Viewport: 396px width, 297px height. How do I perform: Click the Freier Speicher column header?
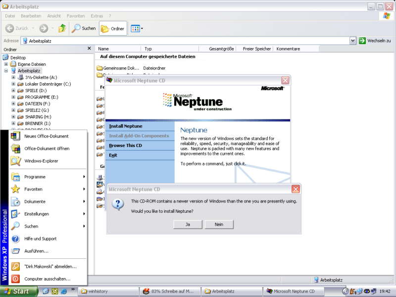pos(254,49)
